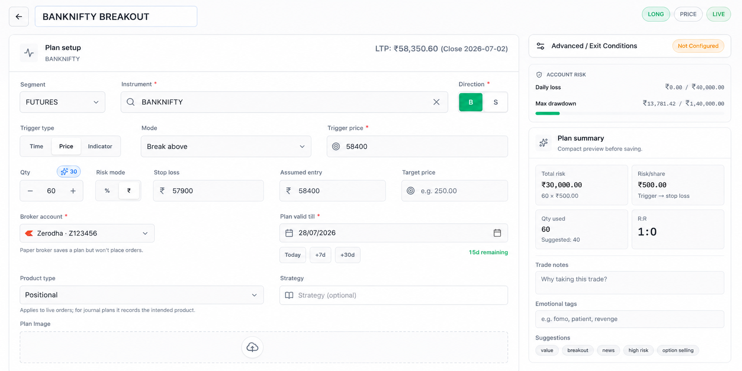Click the Plan setup pulse icon
The image size is (742, 371).
(29, 53)
